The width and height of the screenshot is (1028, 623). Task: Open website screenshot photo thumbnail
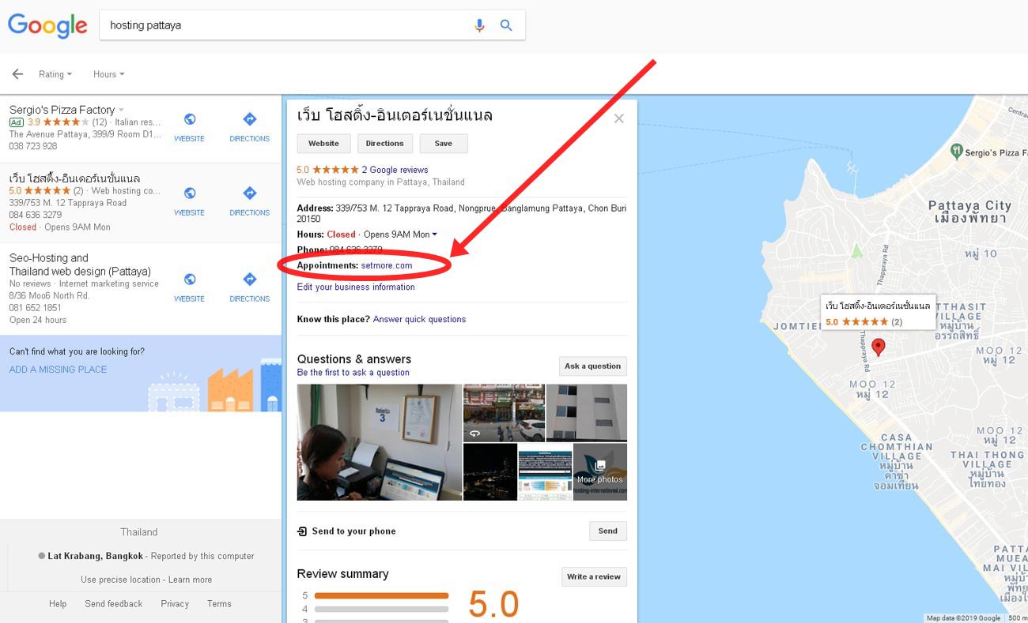click(546, 471)
